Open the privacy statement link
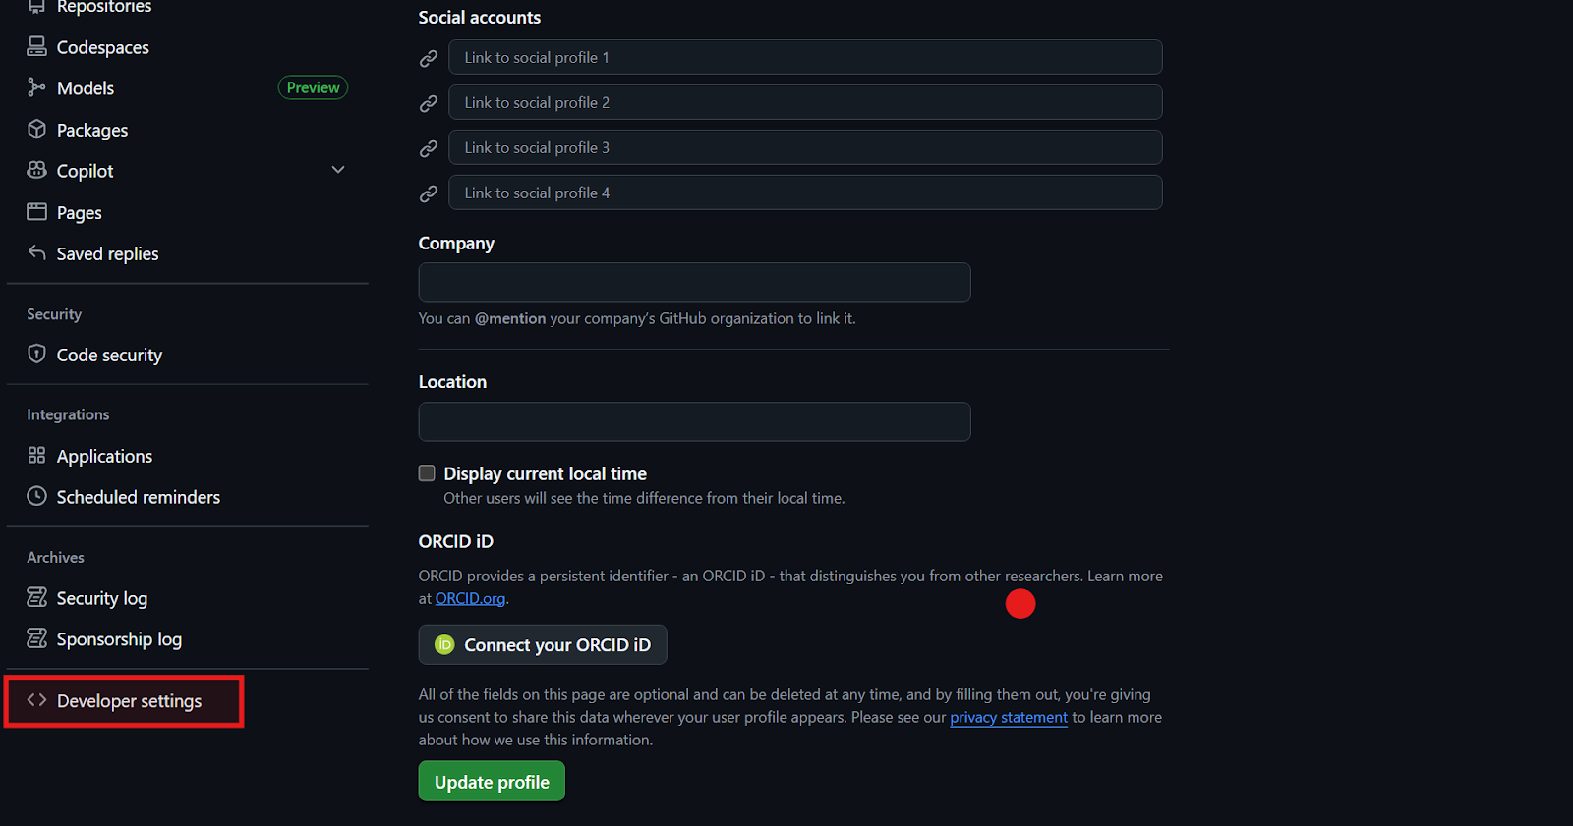The image size is (1573, 826). [1008, 718]
